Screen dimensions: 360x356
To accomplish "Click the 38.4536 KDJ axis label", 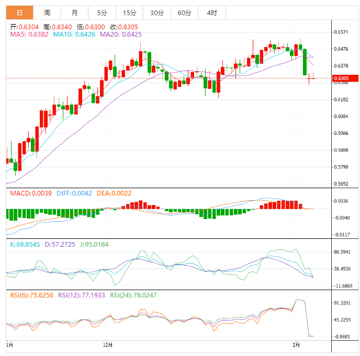I will 342,269.
